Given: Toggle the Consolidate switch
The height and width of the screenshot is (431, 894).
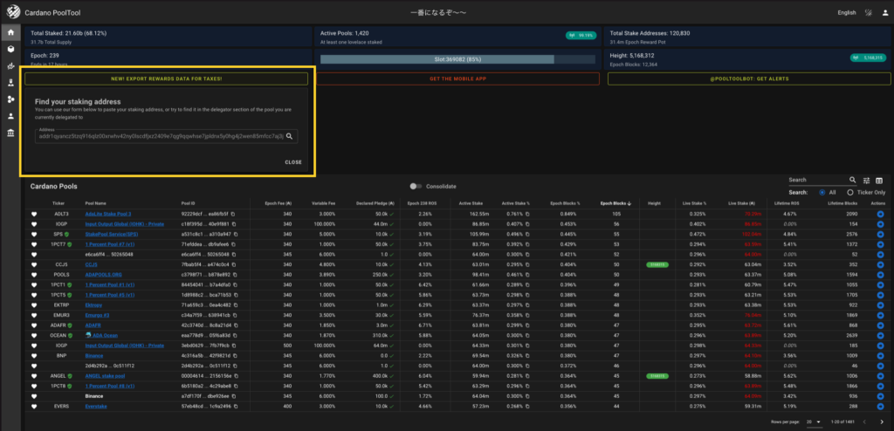Looking at the screenshot, I should (x=417, y=186).
